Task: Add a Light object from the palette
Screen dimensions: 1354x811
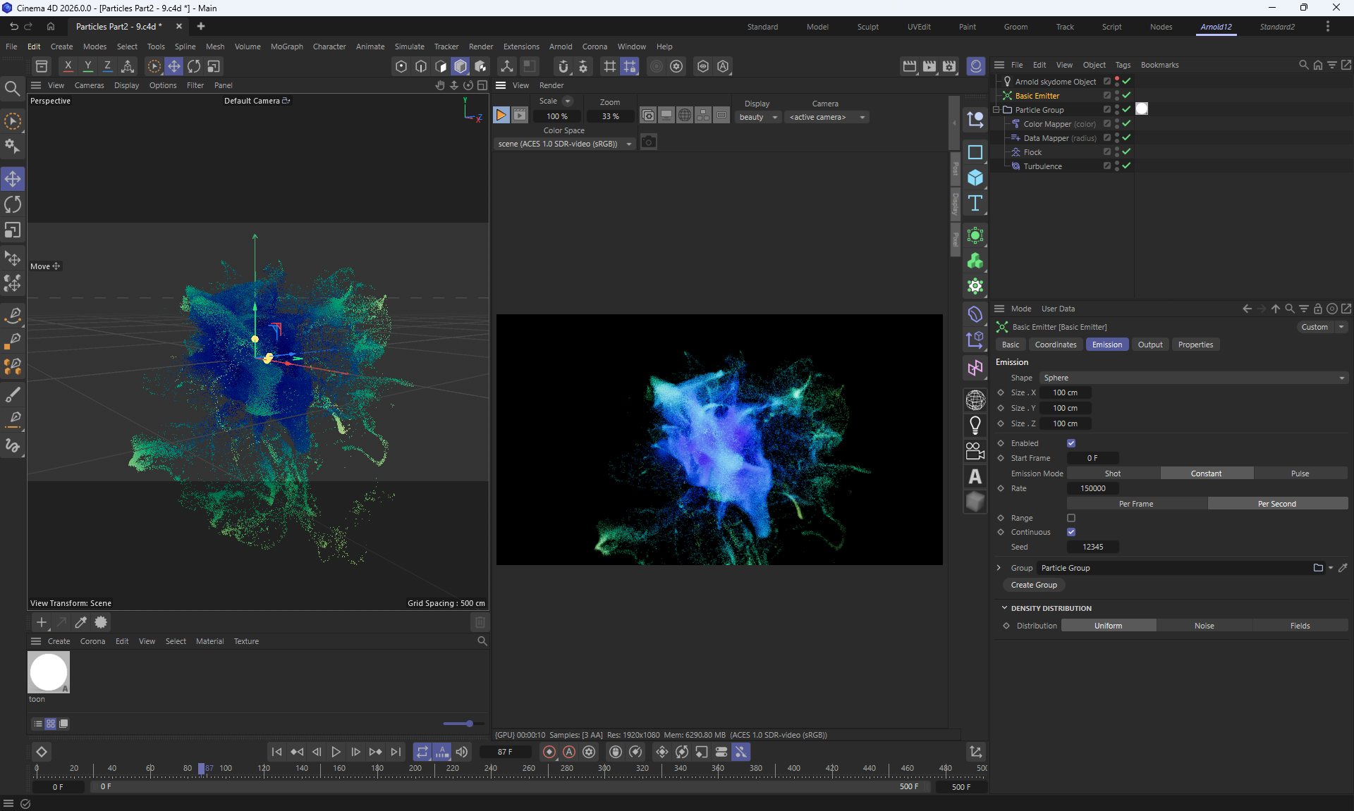Action: pos(975,425)
